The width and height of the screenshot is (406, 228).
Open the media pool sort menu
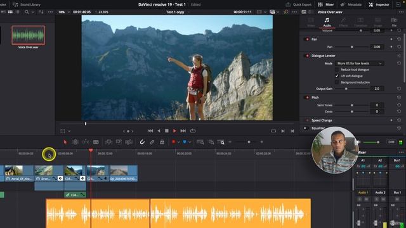pos(41,12)
